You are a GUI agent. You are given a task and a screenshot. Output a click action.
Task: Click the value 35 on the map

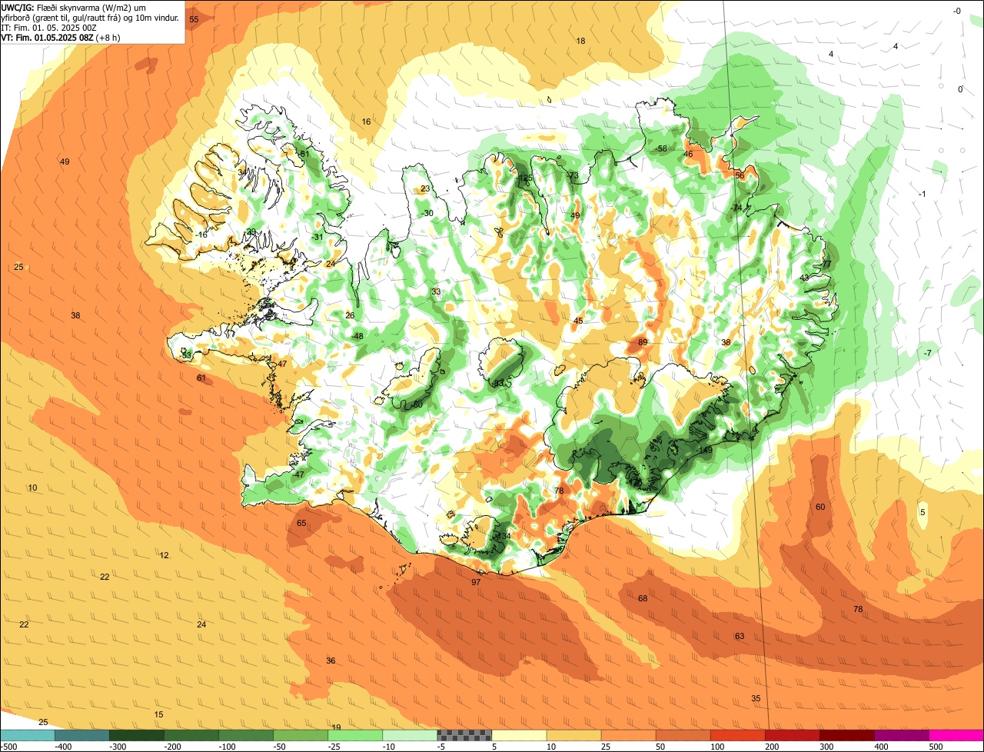[756, 698]
